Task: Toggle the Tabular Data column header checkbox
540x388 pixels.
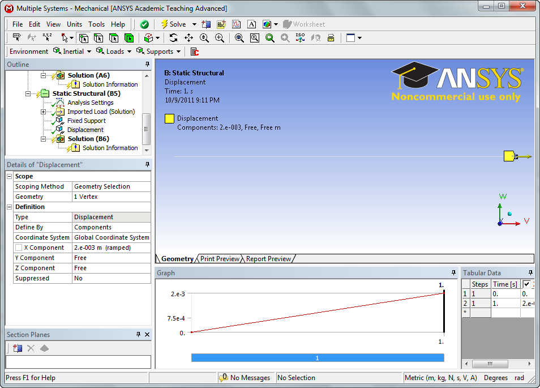Action: point(526,284)
